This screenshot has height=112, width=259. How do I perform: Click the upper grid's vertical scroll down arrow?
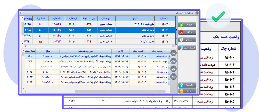click(x=23, y=43)
